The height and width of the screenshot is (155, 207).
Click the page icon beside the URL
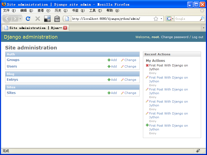point(67,19)
